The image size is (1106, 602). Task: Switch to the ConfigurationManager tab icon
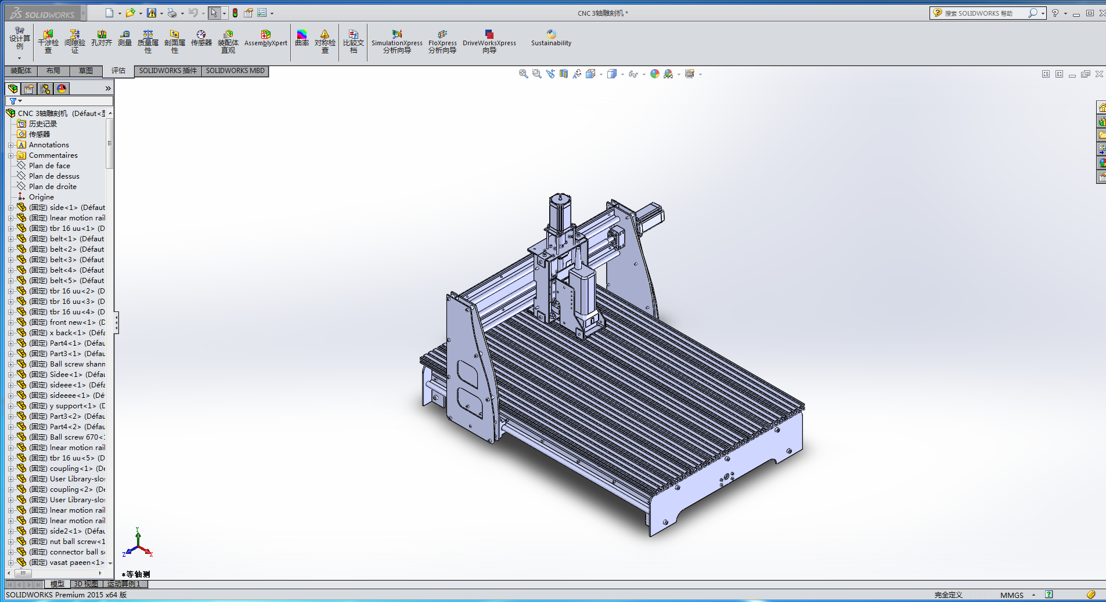point(45,89)
